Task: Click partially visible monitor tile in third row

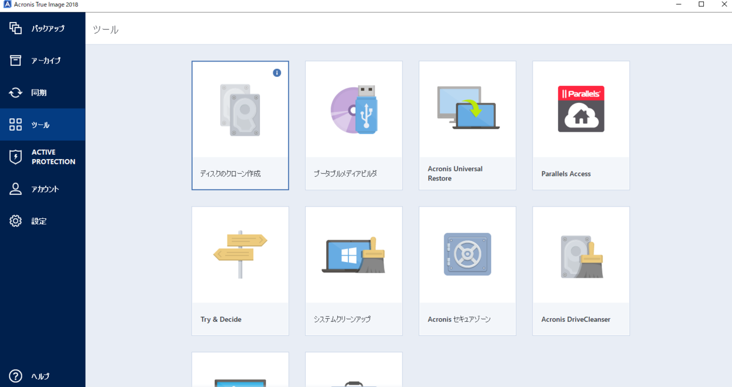Action: click(240, 369)
